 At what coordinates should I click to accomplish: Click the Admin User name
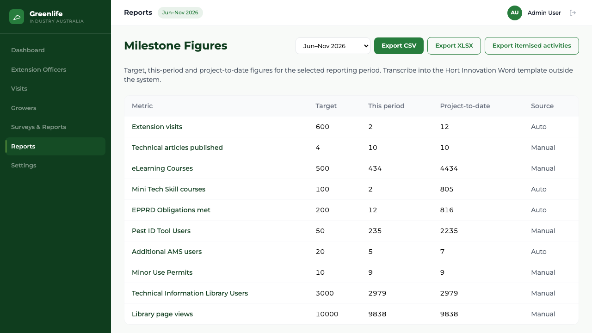544,13
